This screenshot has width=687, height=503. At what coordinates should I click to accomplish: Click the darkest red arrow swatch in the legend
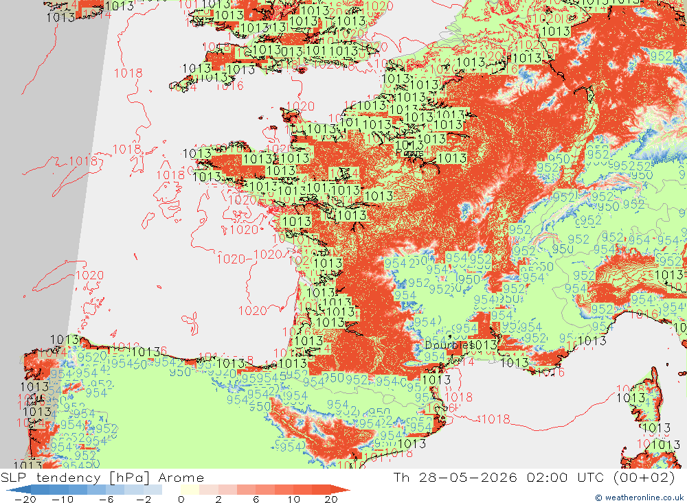point(340,489)
